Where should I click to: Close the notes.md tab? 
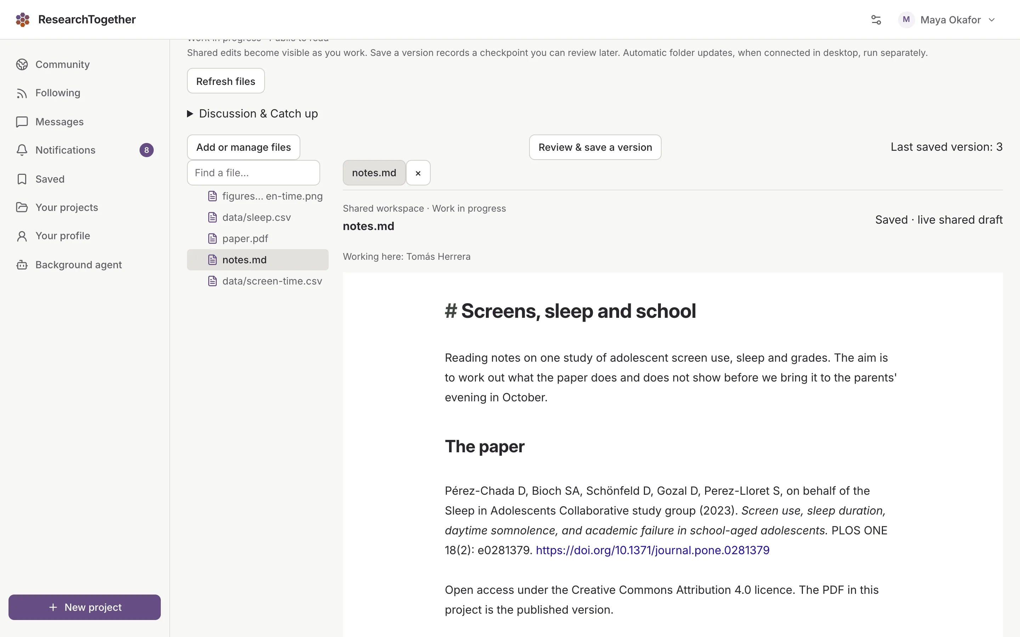[418, 173]
